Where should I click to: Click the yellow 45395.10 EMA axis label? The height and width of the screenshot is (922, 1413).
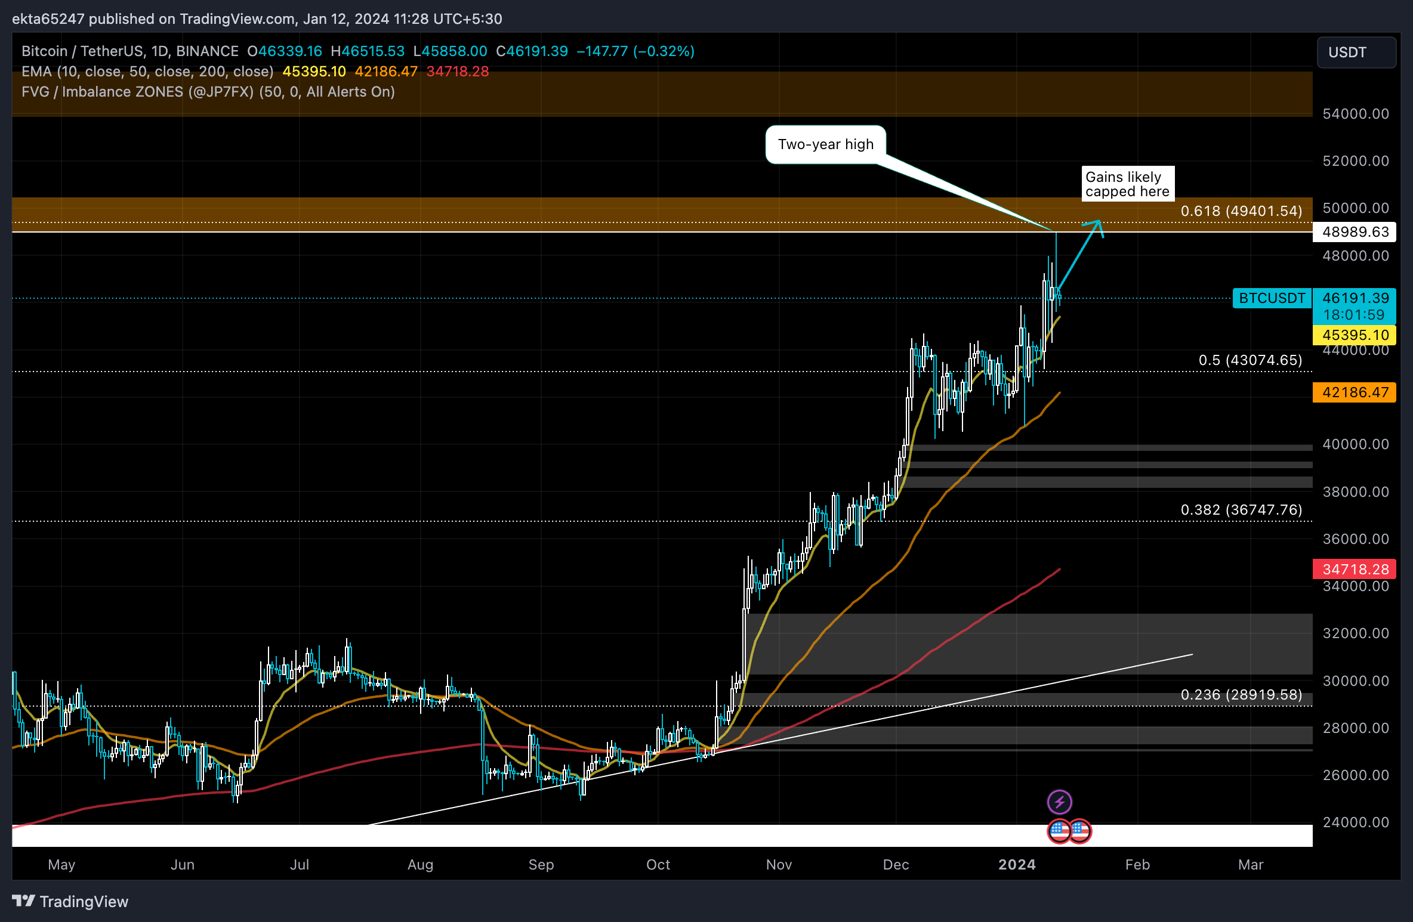(x=1355, y=335)
